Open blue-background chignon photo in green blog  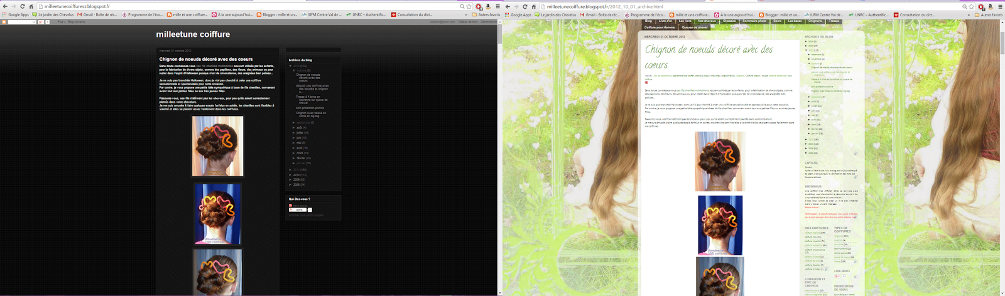[720, 225]
